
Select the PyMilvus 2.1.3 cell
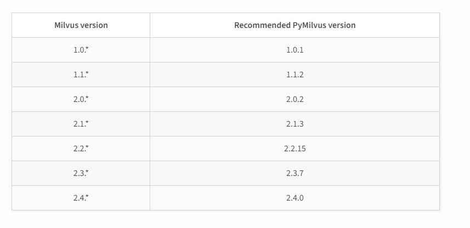click(x=295, y=124)
